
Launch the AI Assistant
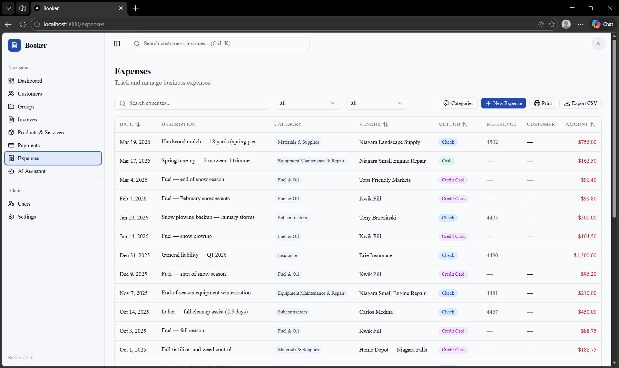click(x=32, y=171)
